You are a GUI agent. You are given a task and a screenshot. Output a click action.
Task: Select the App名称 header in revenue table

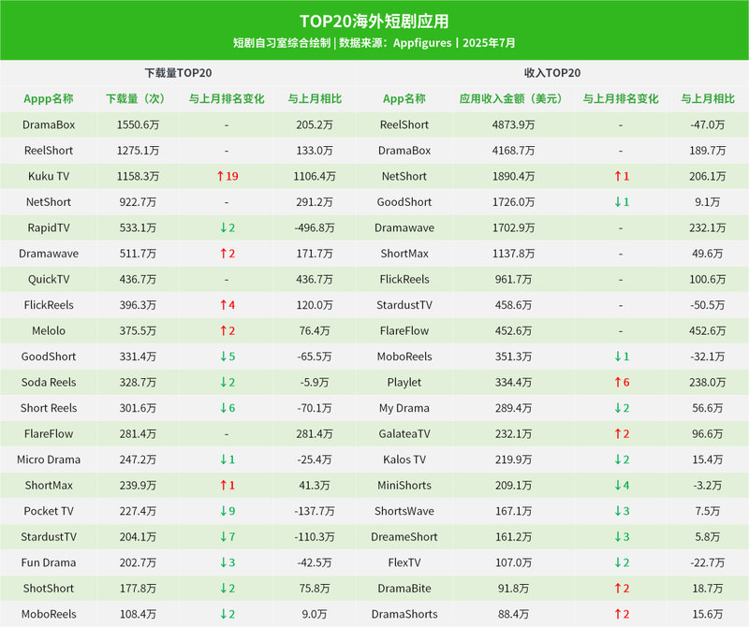404,98
